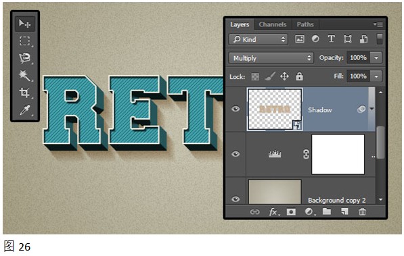Image resolution: width=404 pixels, height=256 pixels.
Task: Filter layers by adjustment layers icon
Action: point(315,39)
